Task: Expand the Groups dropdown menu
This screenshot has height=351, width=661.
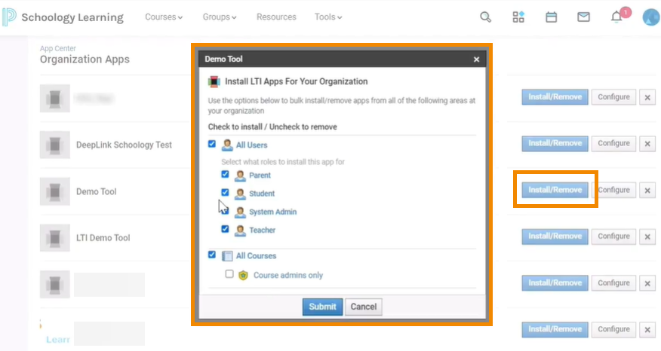Action: [x=220, y=17]
